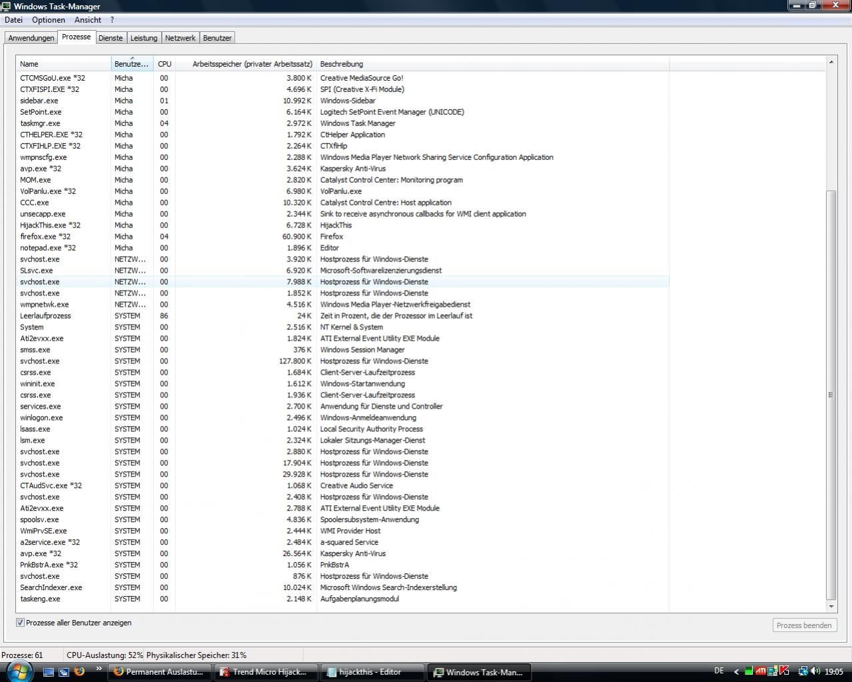Select the Prozesse tab
The width and height of the screenshot is (852, 682).
point(77,37)
